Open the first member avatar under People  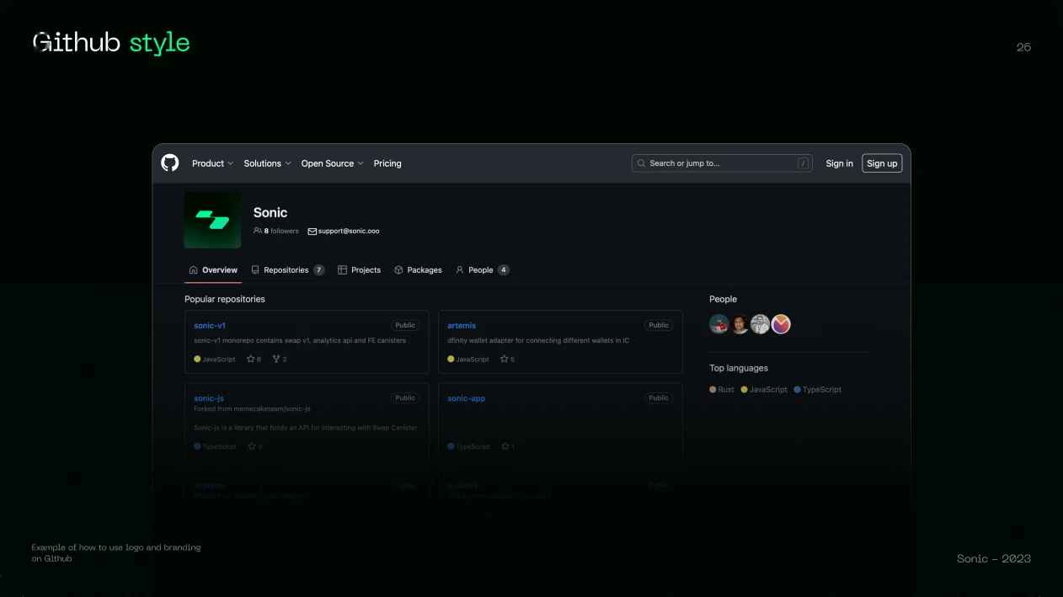[718, 324]
